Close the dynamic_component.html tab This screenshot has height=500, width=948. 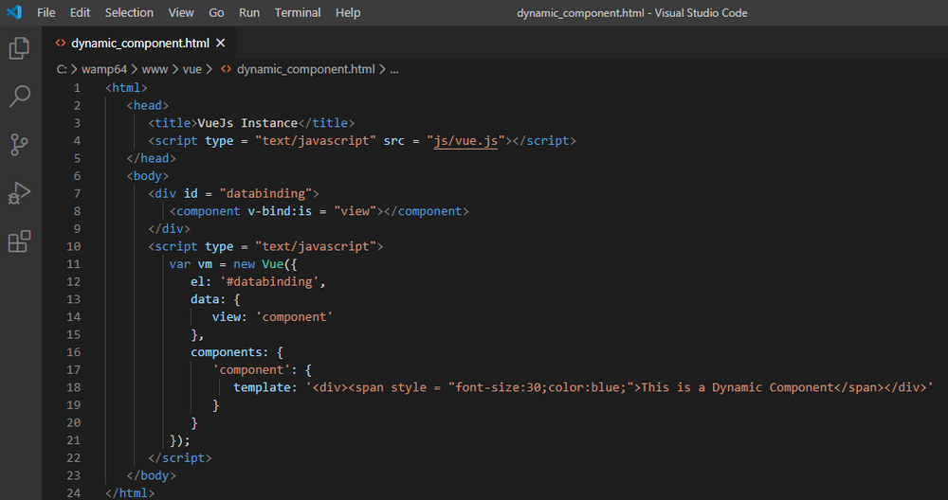(x=221, y=43)
